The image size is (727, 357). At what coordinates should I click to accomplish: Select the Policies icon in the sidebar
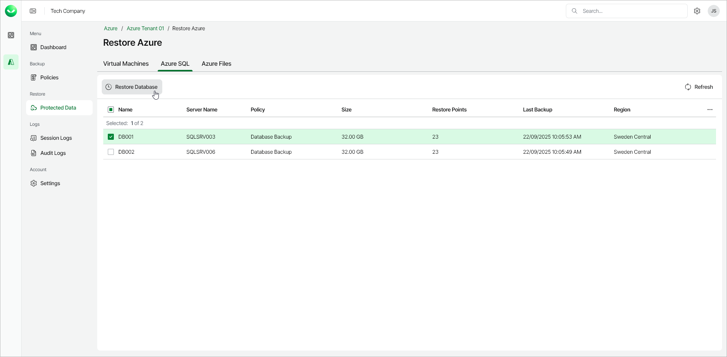tap(34, 77)
